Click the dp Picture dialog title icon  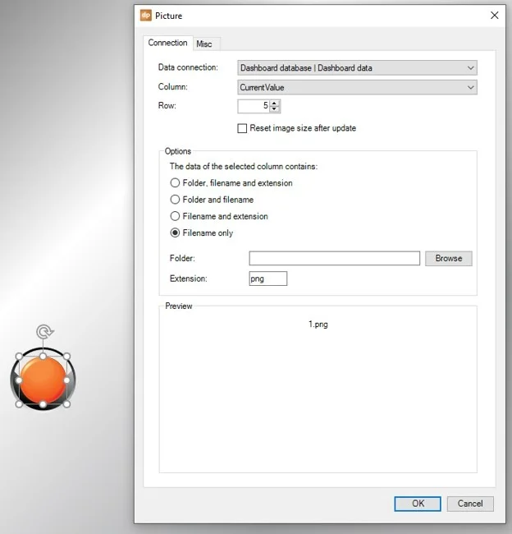[145, 16]
